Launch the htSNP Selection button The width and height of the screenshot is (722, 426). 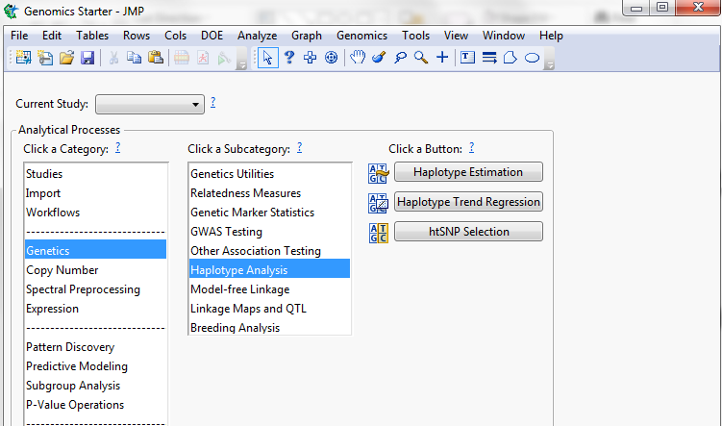pyautogui.click(x=468, y=231)
